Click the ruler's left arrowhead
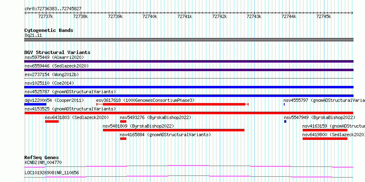Image resolution: width=365 pixels, height=182 pixels. [25, 13]
